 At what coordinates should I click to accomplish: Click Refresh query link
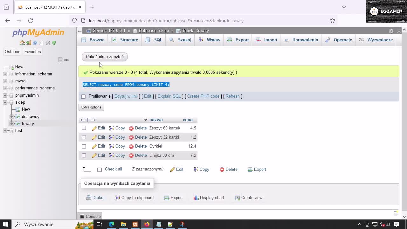(233, 96)
